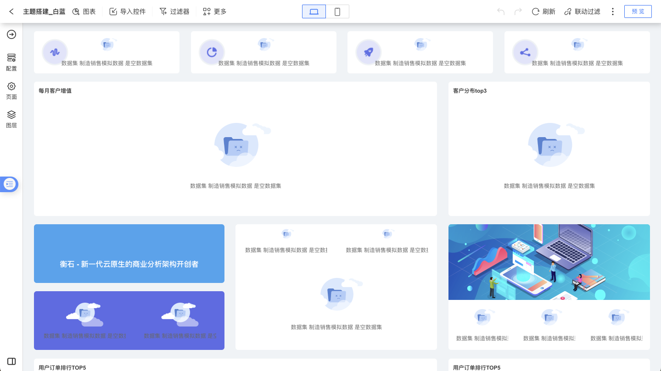661x371 pixels.
Task: Open the 过滤器 filter tool
Action: point(174,11)
